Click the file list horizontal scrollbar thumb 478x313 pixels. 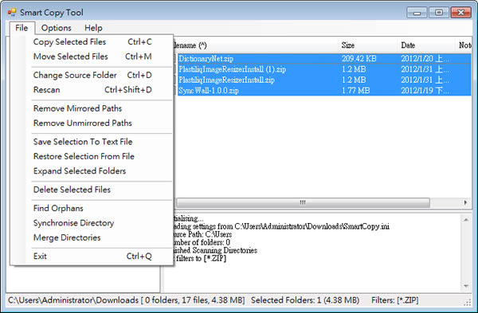303,202
